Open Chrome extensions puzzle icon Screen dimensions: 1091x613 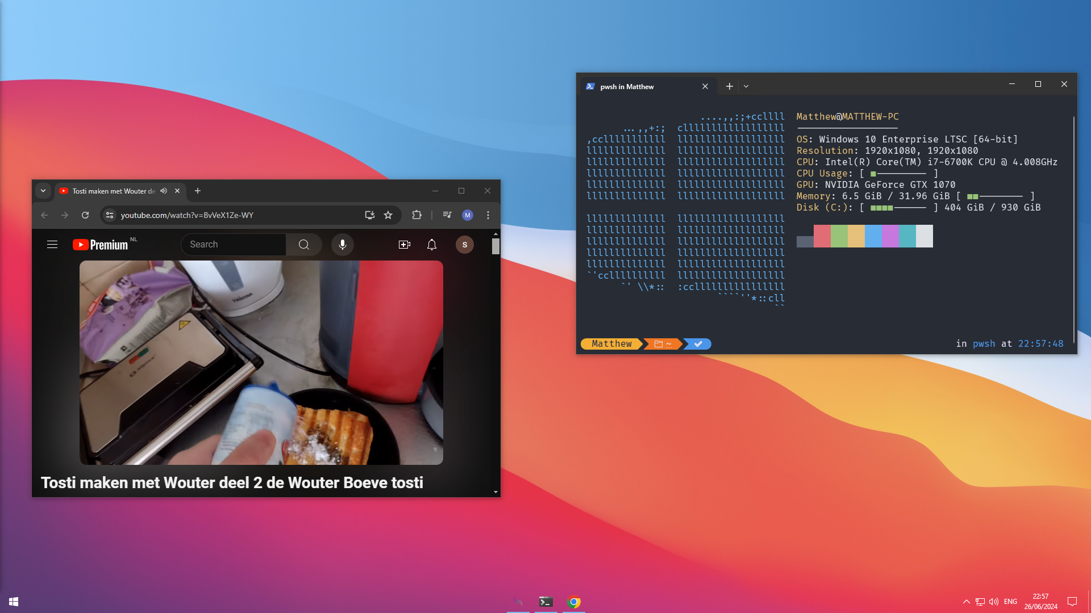pos(417,215)
